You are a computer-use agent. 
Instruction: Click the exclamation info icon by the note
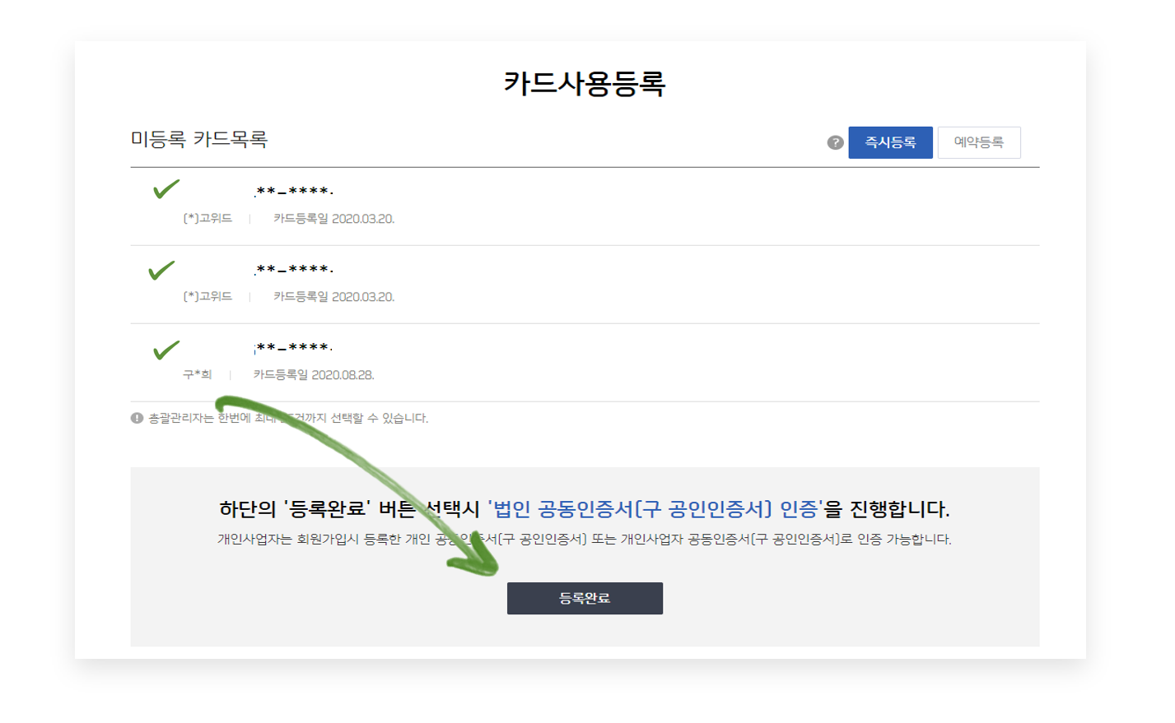(x=137, y=418)
